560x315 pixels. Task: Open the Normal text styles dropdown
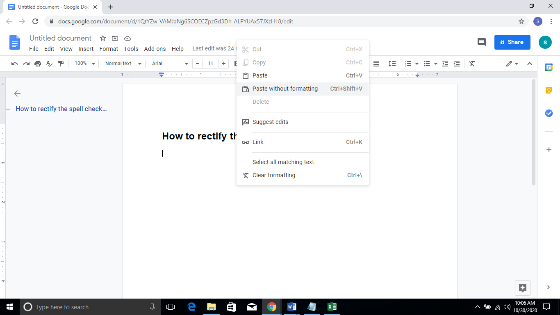122,63
